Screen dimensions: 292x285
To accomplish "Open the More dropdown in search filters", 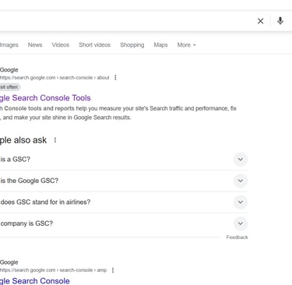I will pos(186,45).
